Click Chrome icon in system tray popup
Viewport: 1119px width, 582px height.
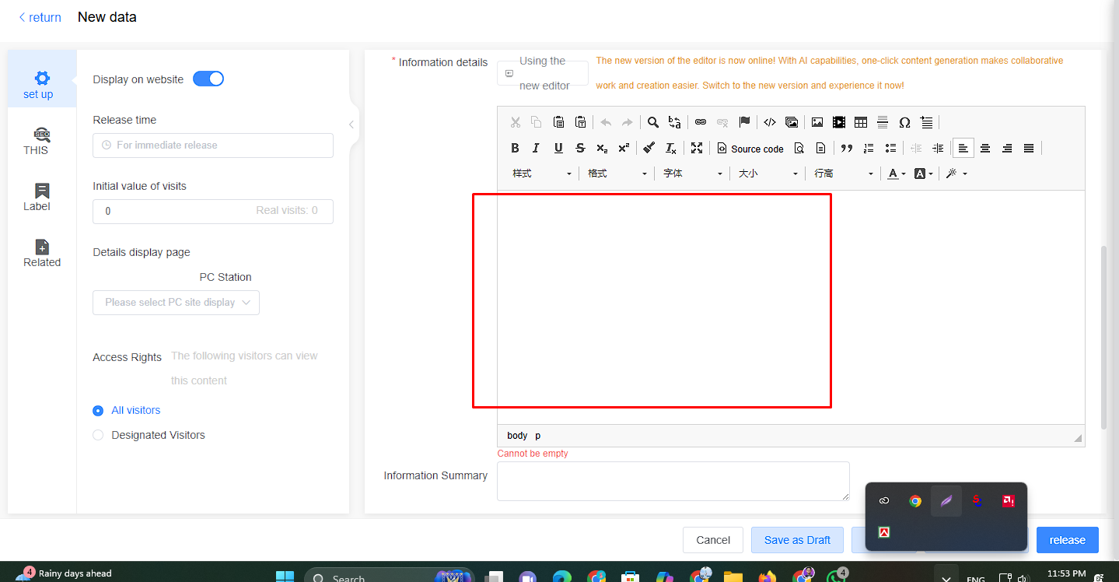915,501
